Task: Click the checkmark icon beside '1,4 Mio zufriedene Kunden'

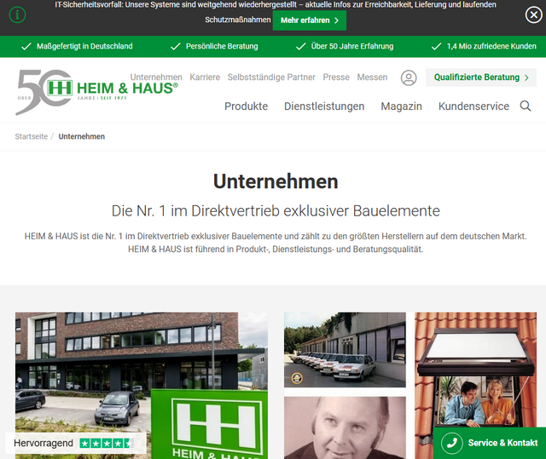Action: pyautogui.click(x=436, y=46)
